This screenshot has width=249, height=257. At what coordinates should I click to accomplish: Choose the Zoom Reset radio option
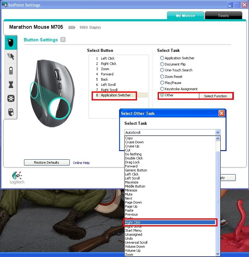pos(162,76)
